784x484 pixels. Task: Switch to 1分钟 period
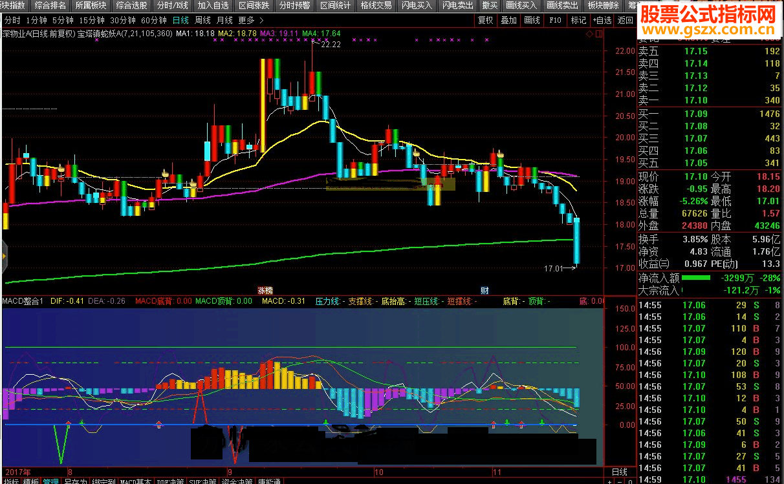[37, 20]
